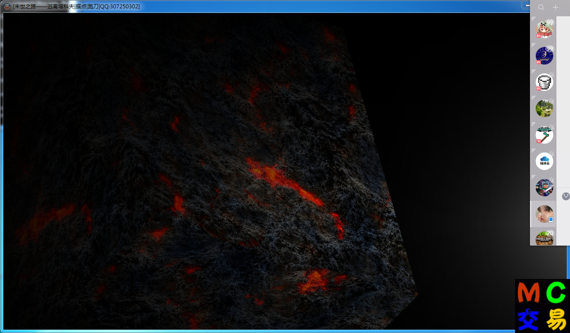Open the Minecraft characters avatar chat
The width and height of the screenshot is (570, 333).
pyautogui.click(x=544, y=188)
